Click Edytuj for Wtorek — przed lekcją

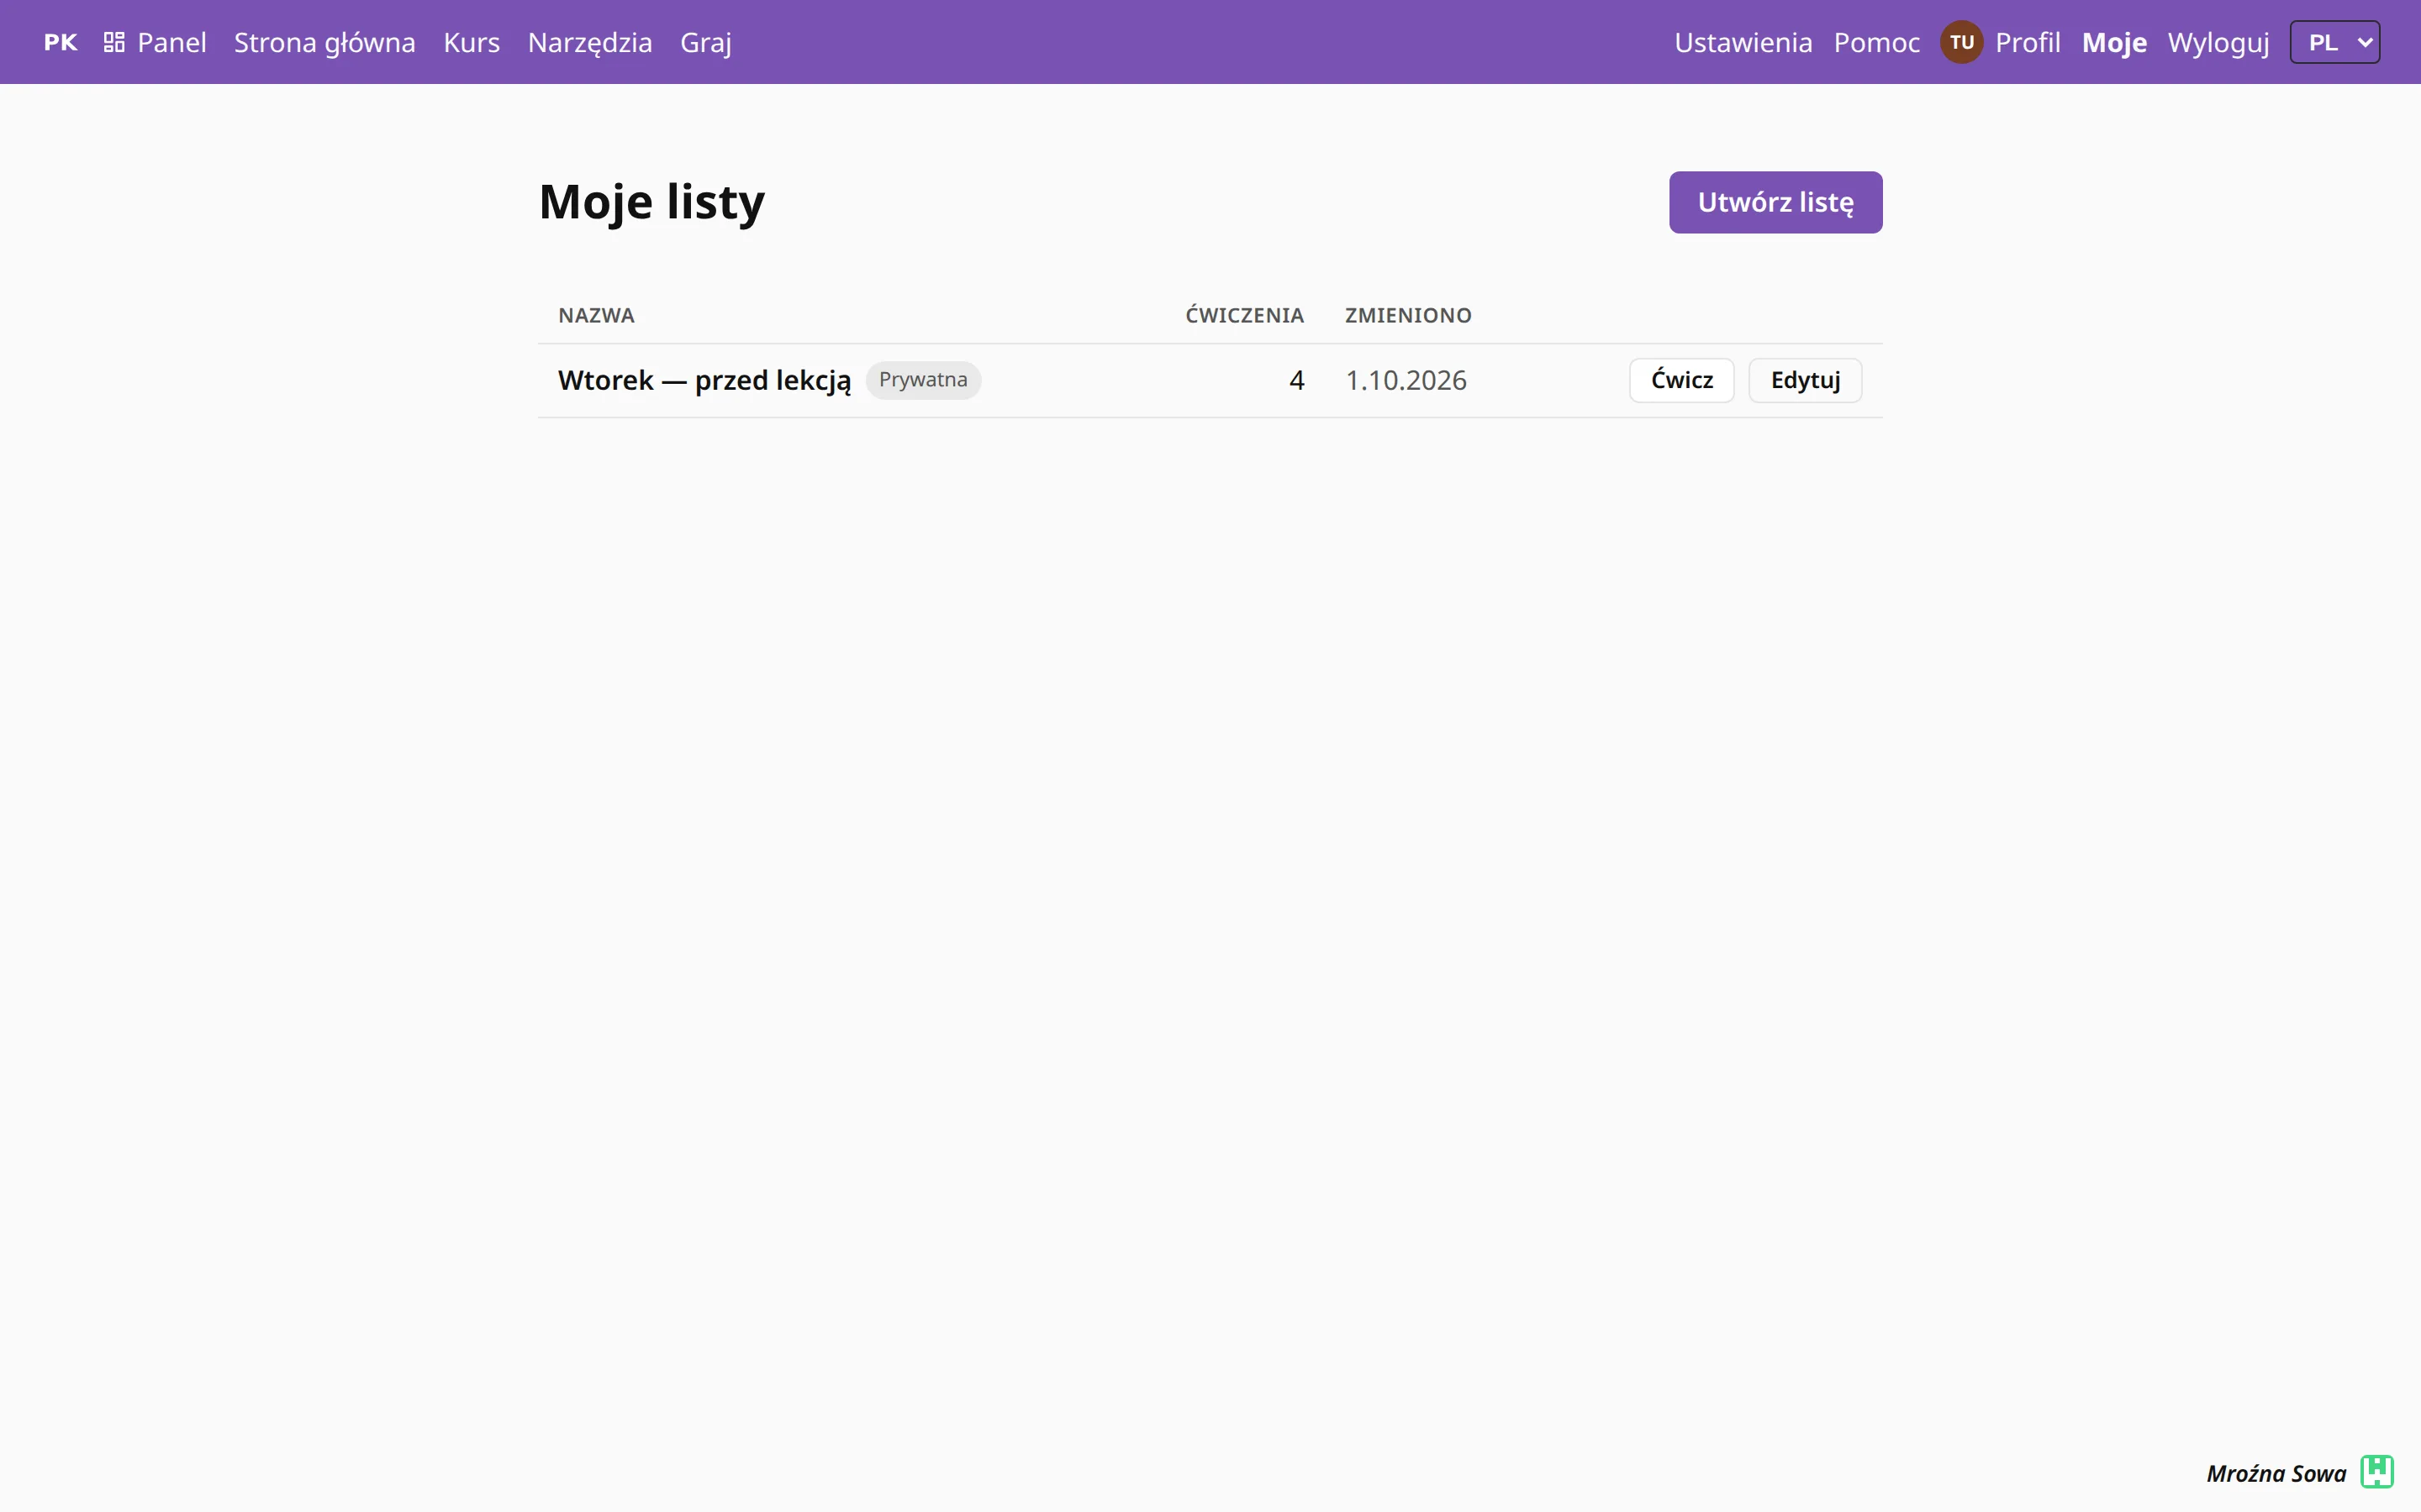coord(1805,380)
